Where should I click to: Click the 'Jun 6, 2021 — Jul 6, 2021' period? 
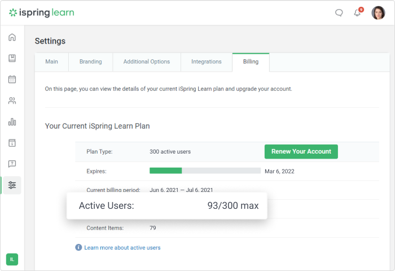tap(181, 190)
